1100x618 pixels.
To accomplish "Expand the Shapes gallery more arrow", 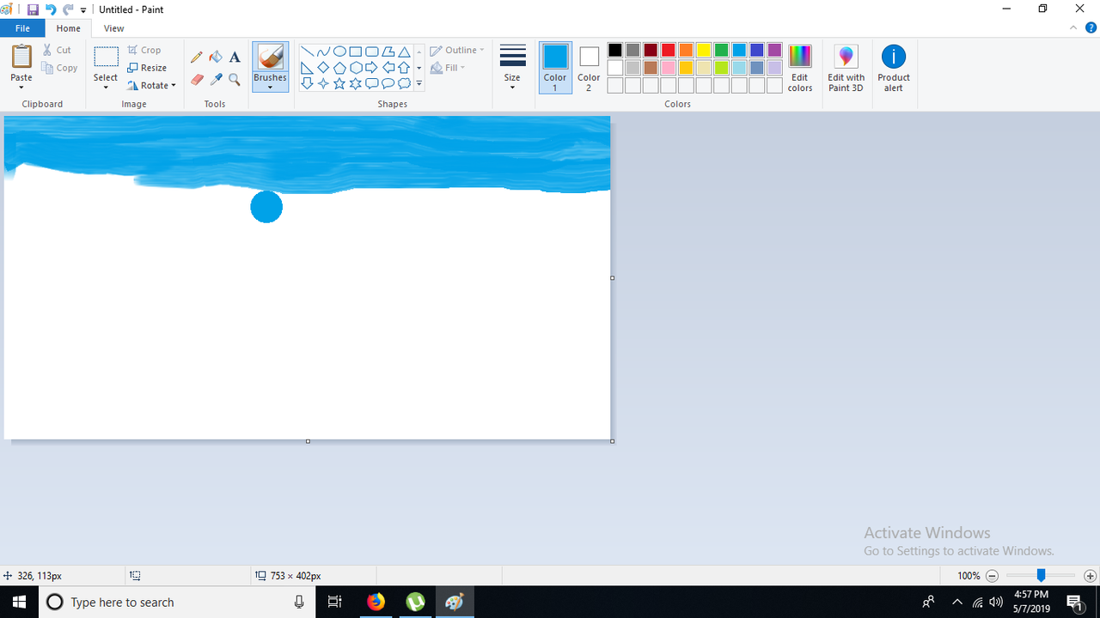I will pos(419,83).
